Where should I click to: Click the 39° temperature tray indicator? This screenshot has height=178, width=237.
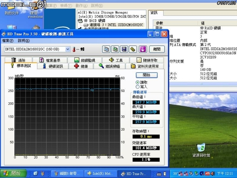click(175, 174)
